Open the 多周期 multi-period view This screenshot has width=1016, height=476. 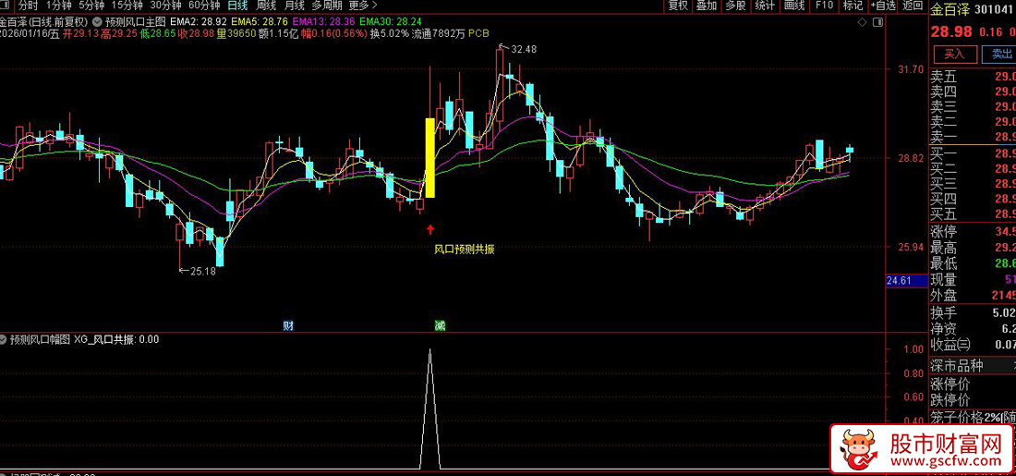pyautogui.click(x=327, y=6)
